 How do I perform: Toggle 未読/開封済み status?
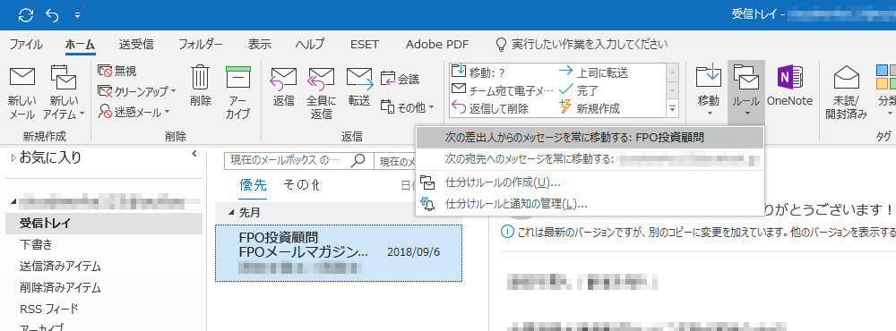click(847, 92)
